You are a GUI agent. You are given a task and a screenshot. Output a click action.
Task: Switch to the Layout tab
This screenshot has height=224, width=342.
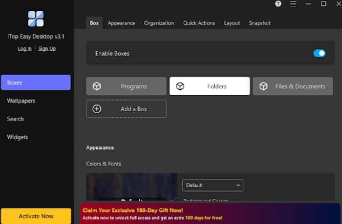[232, 23]
